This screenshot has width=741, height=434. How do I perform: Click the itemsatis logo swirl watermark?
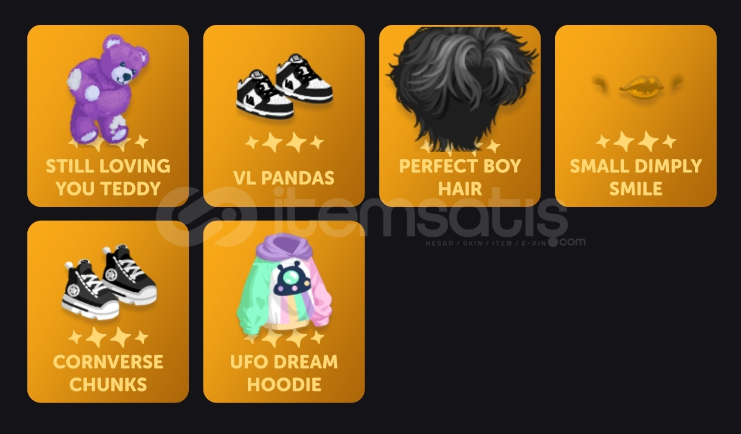207,216
